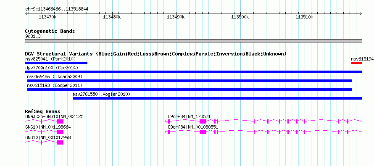Click the 113480k ruler tick label
Screen dimensions: 374x166
coord(112,17)
